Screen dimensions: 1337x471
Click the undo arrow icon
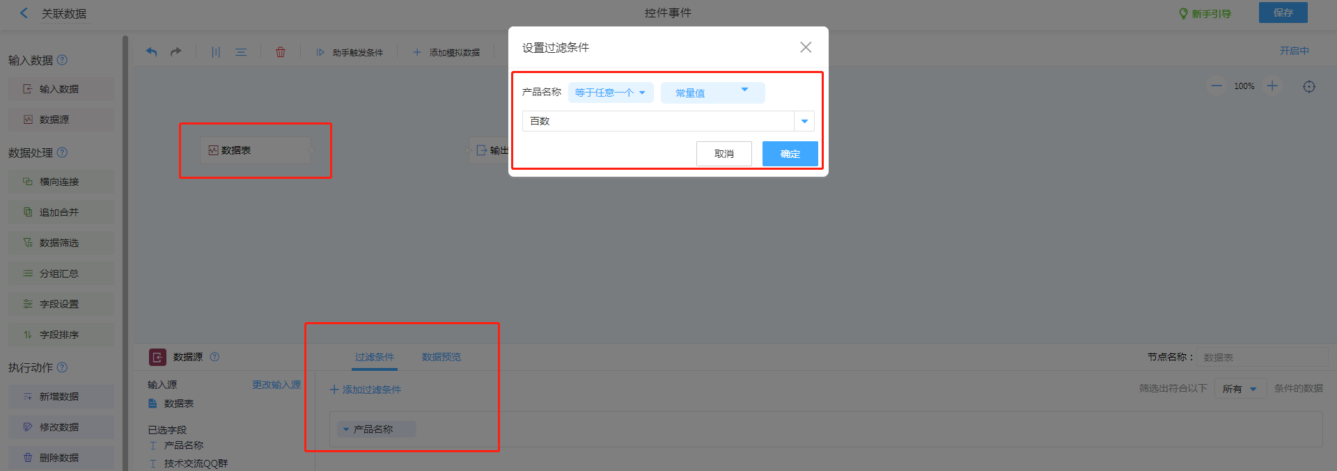[x=151, y=52]
